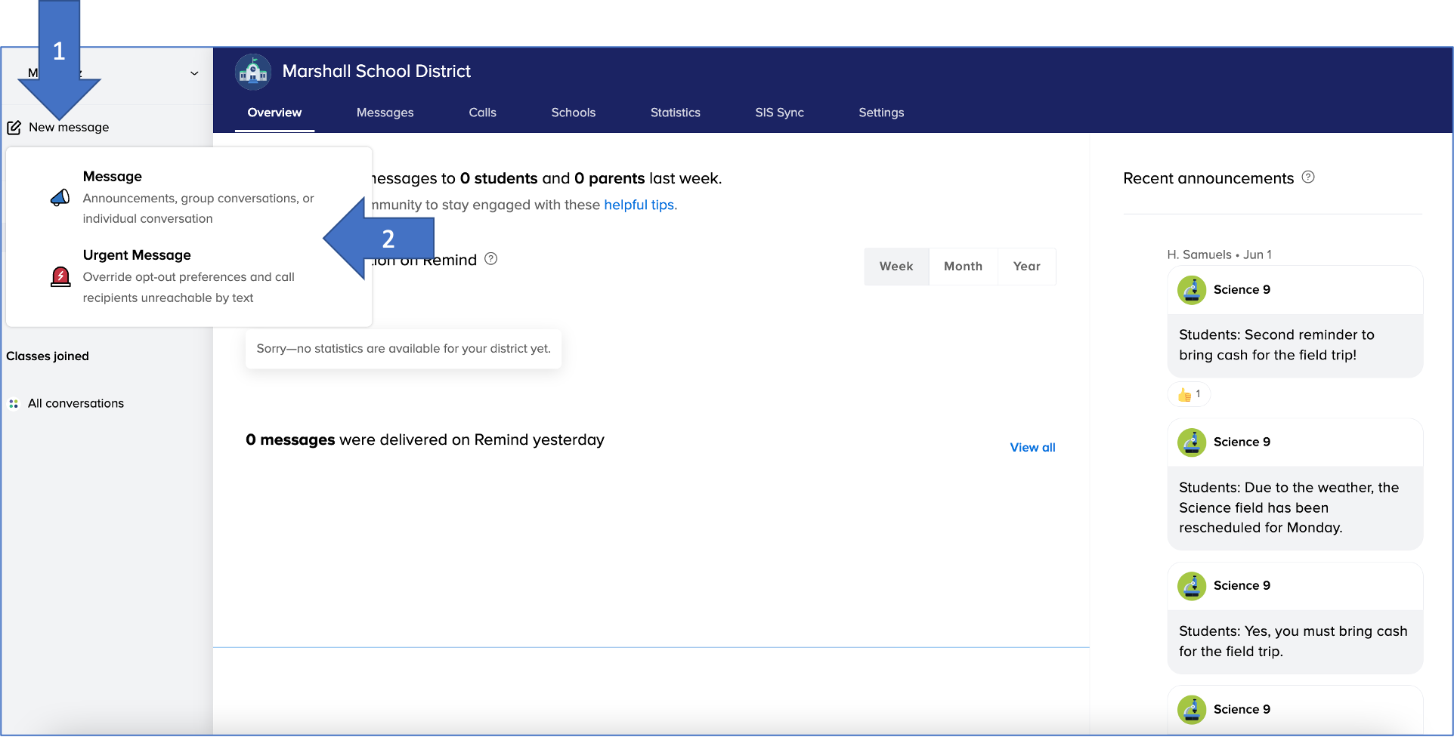Click the Marshall School District logo

click(x=253, y=72)
